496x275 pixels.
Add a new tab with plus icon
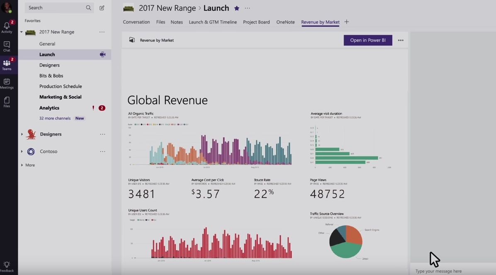(347, 22)
